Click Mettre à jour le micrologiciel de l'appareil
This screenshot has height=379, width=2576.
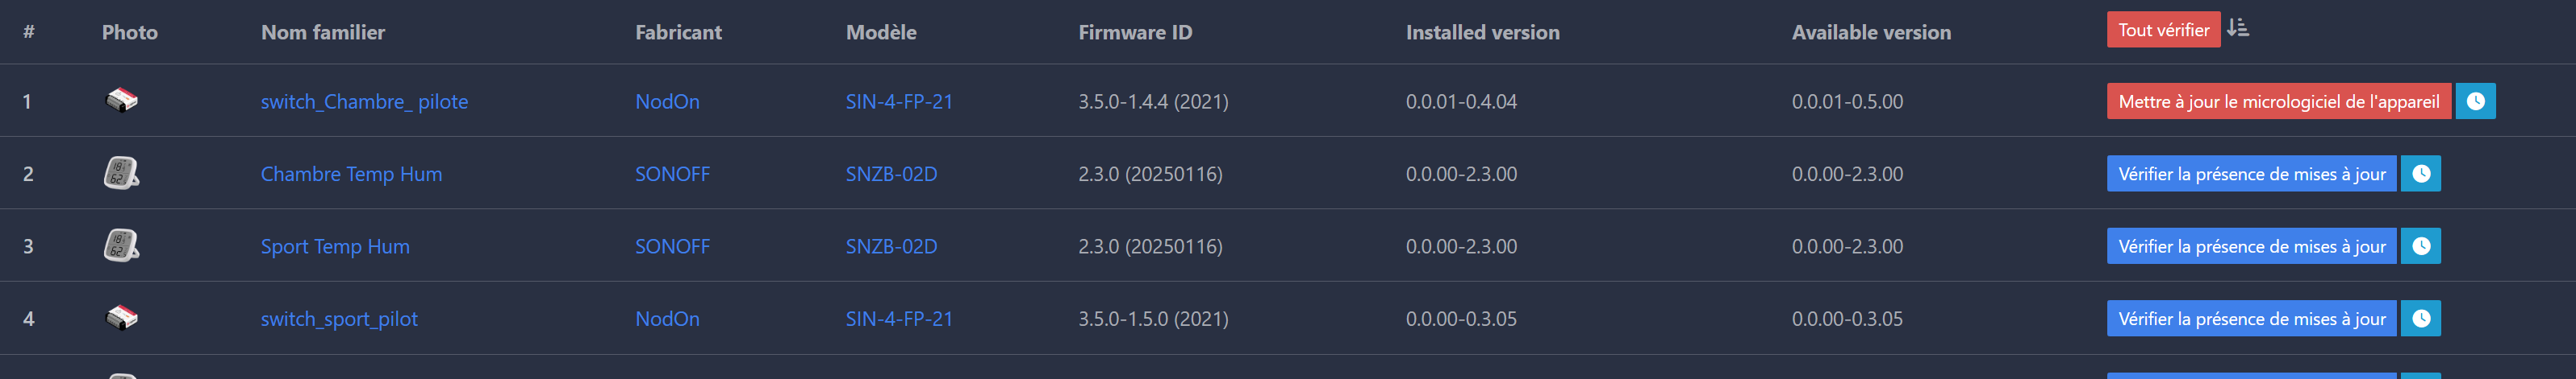pyautogui.click(x=2278, y=101)
